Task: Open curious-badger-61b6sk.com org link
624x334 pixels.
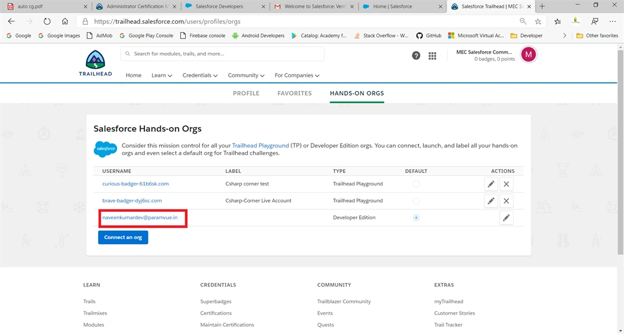Action: (135, 184)
